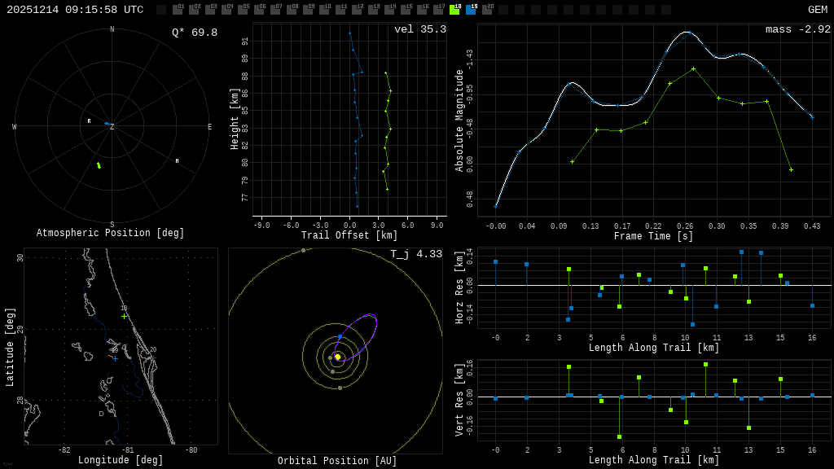
Task: Click the peak of white light curve
Action: (x=687, y=32)
